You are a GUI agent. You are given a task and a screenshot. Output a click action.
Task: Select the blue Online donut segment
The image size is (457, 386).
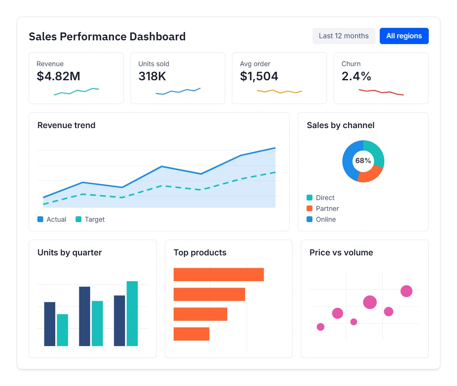[x=349, y=163]
